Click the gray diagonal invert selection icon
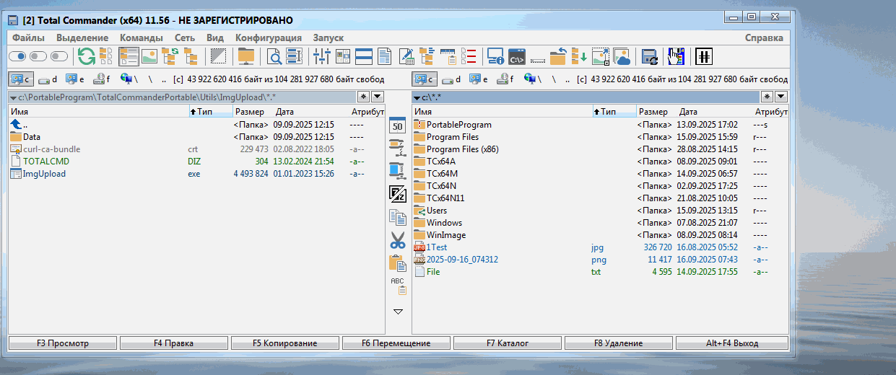Image resolution: width=896 pixels, height=375 pixels. (218, 56)
